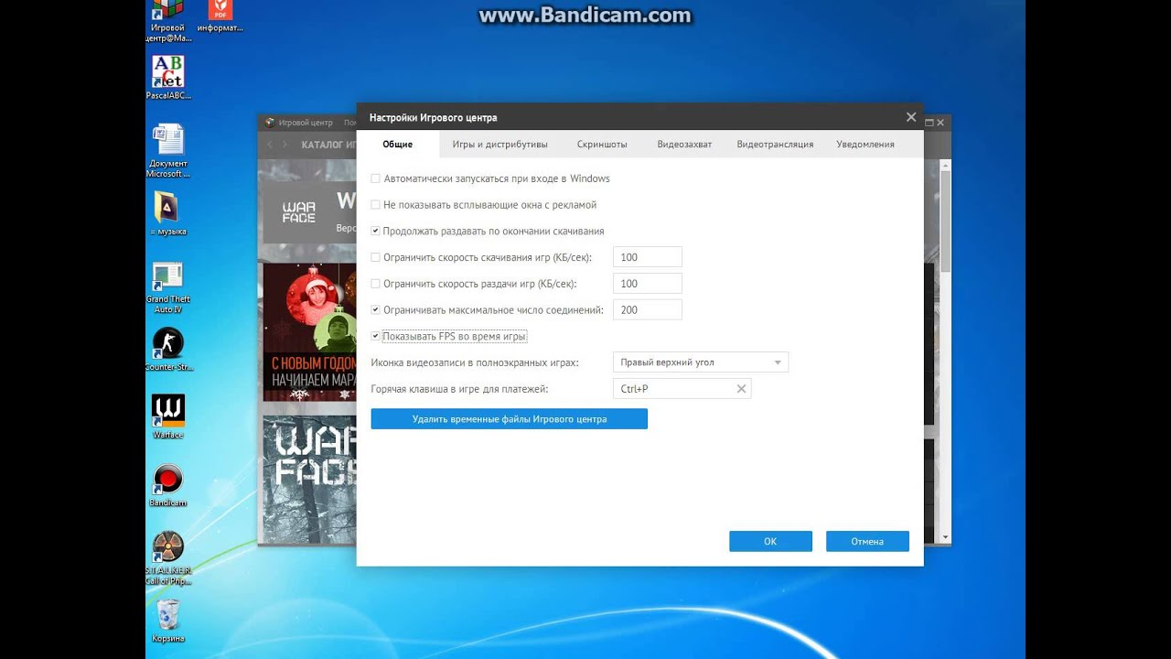Launch the Counter-Strike desktop shortcut
Image resolution: width=1171 pixels, height=659 pixels.
click(x=168, y=350)
